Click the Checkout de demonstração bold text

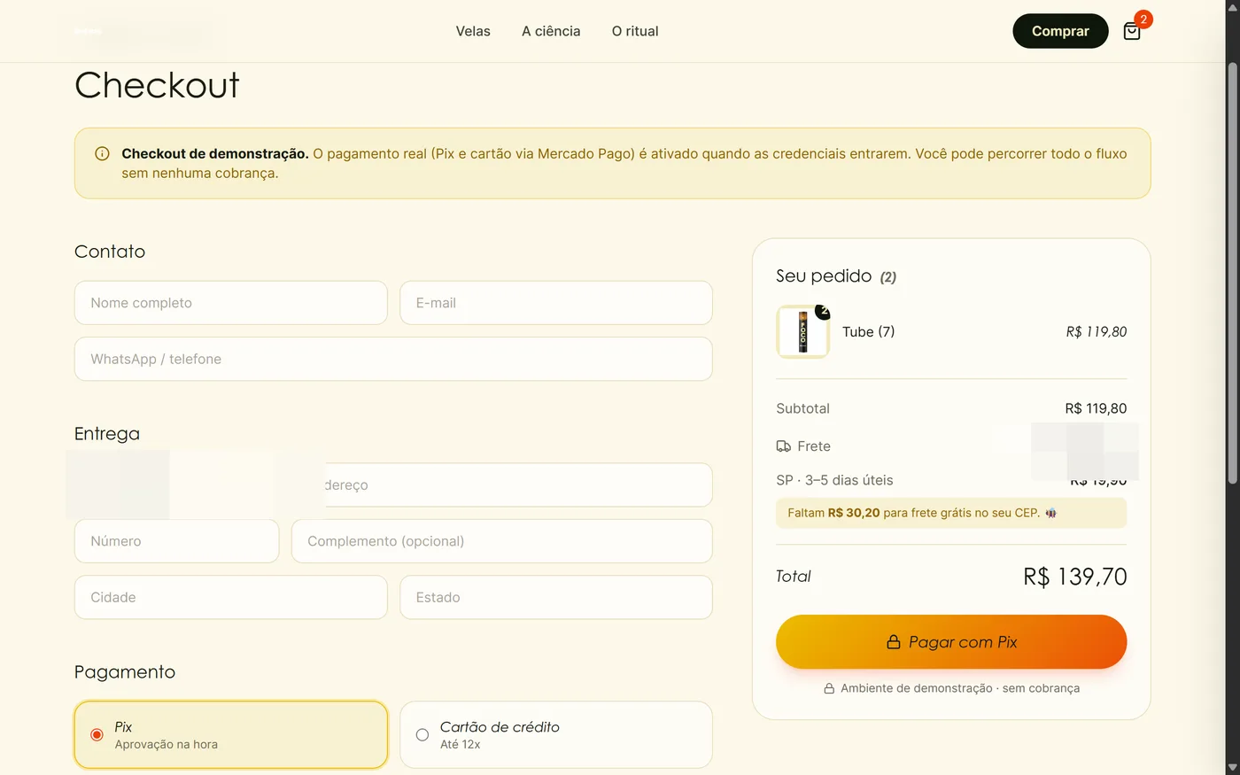[215, 153]
